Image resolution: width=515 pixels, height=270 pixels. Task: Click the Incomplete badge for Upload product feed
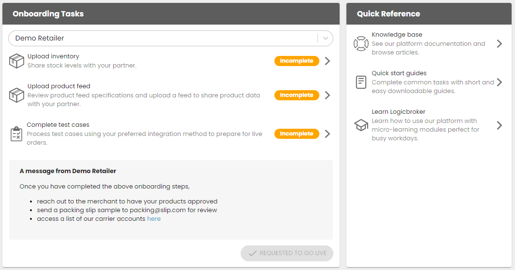pyautogui.click(x=297, y=95)
